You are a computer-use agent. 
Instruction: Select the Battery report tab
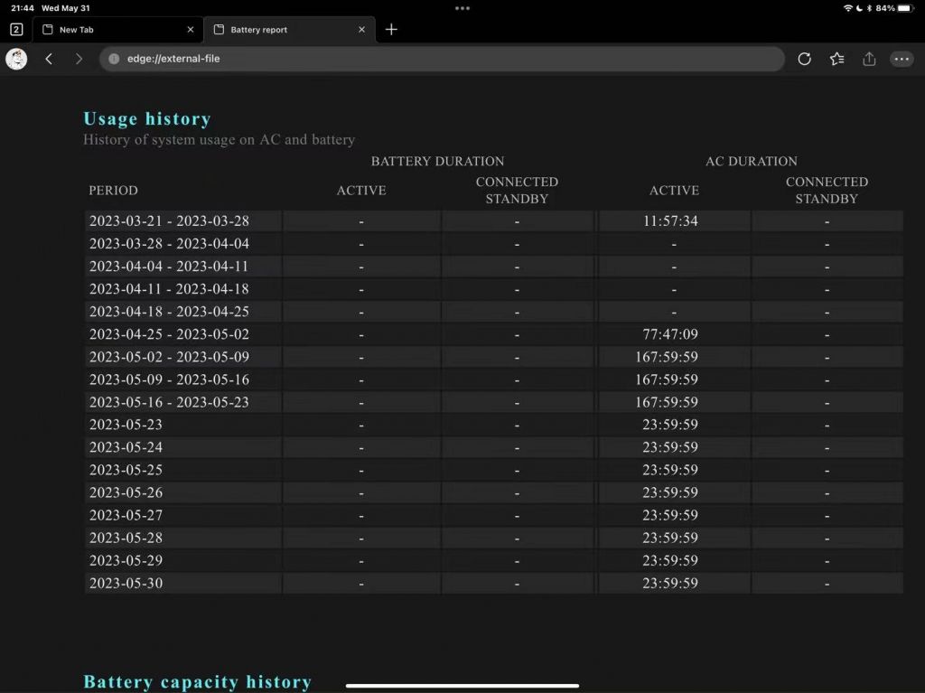pyautogui.click(x=280, y=30)
